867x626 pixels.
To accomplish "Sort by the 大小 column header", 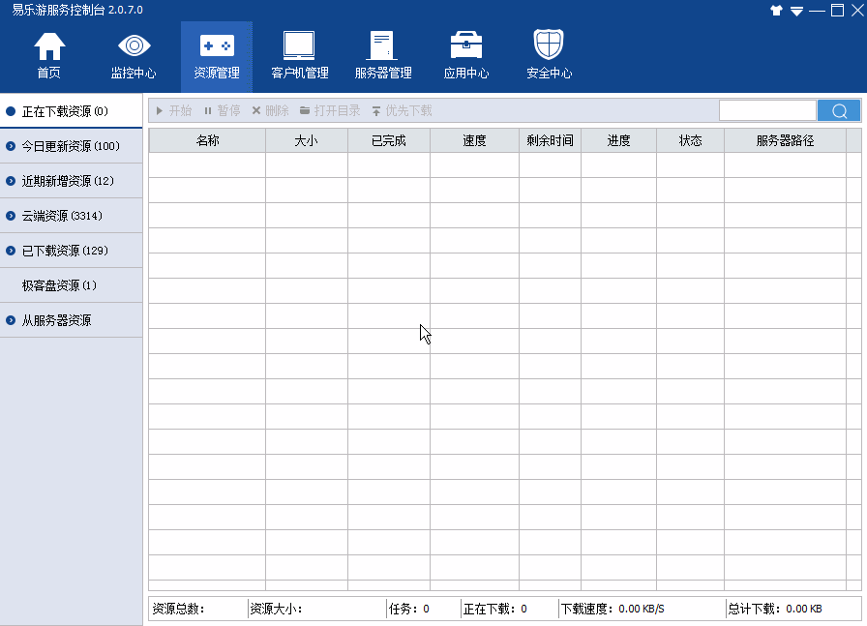I will tap(307, 140).
